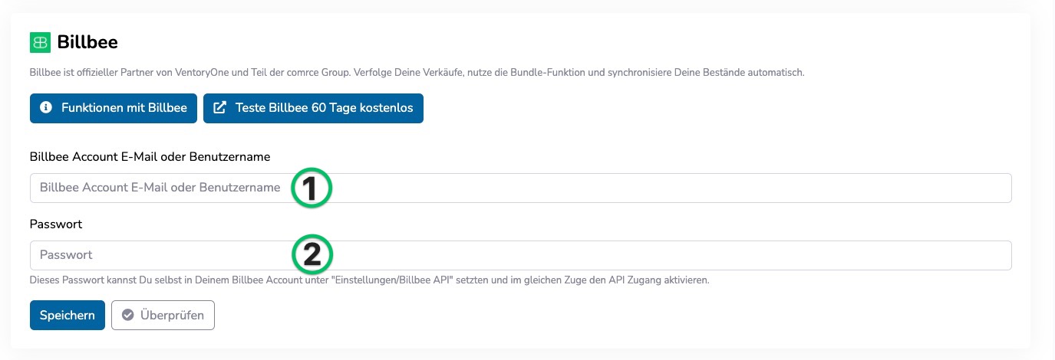This screenshot has width=1055, height=360.
Task: Save settings with the Speichern button
Action: tap(68, 315)
